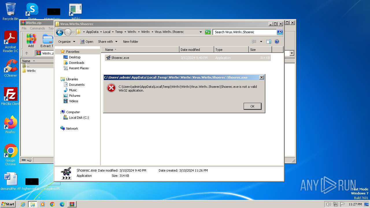
Task: Select Network in navigation pane
Action: point(72,129)
